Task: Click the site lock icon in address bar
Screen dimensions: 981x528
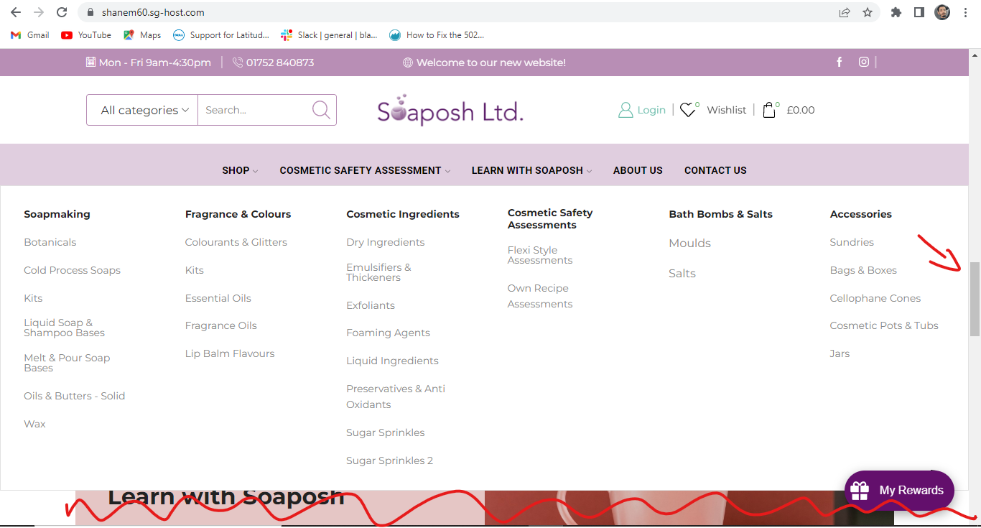Action: coord(90,12)
